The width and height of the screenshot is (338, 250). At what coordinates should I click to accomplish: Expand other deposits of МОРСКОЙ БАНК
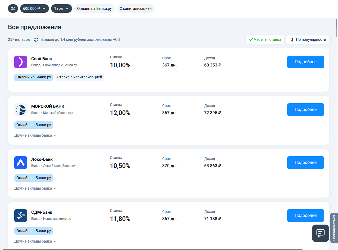click(35, 136)
